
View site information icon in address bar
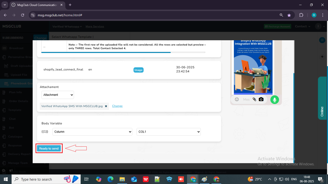point(33,15)
